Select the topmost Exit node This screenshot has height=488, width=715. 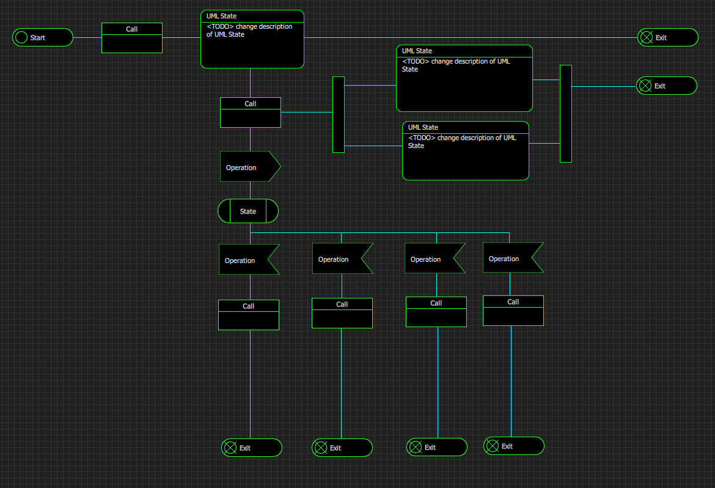(x=667, y=37)
